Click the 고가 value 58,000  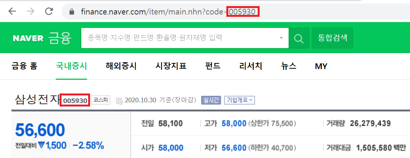coord(234,124)
